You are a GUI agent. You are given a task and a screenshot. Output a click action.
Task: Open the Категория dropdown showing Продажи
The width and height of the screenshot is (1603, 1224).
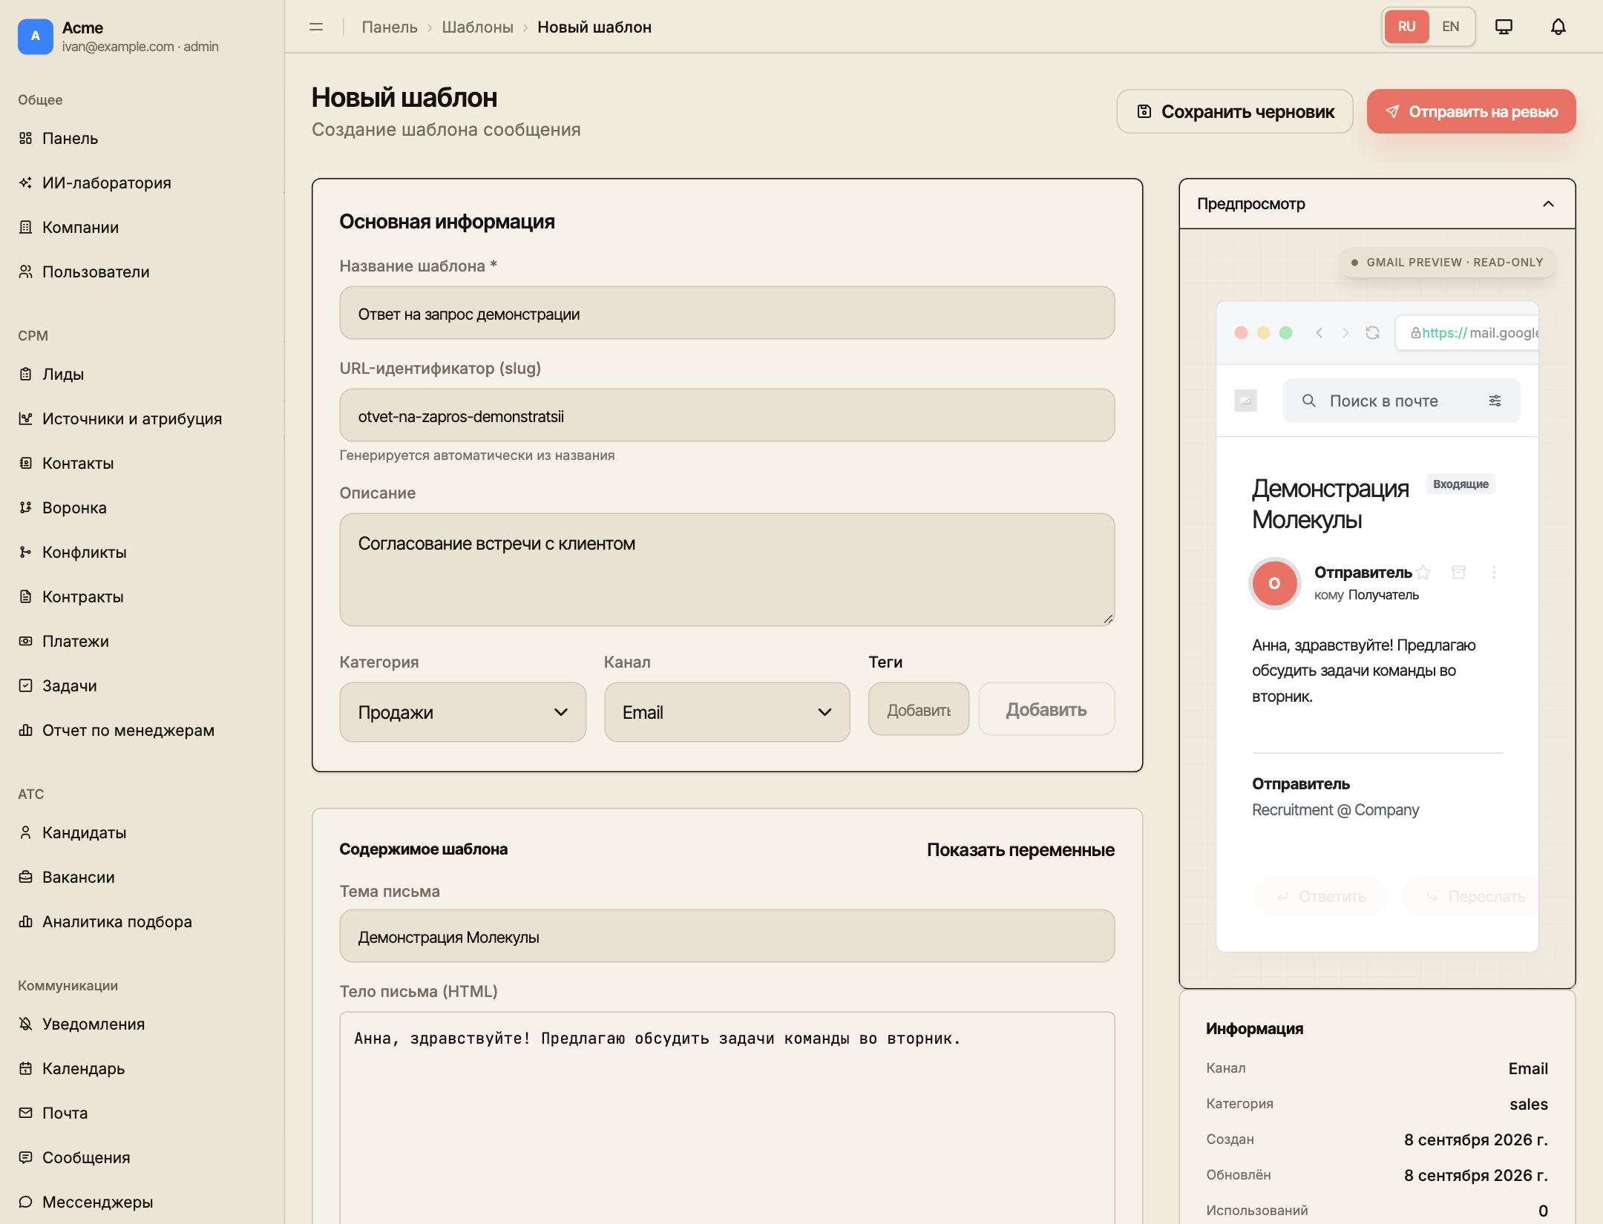click(x=463, y=712)
